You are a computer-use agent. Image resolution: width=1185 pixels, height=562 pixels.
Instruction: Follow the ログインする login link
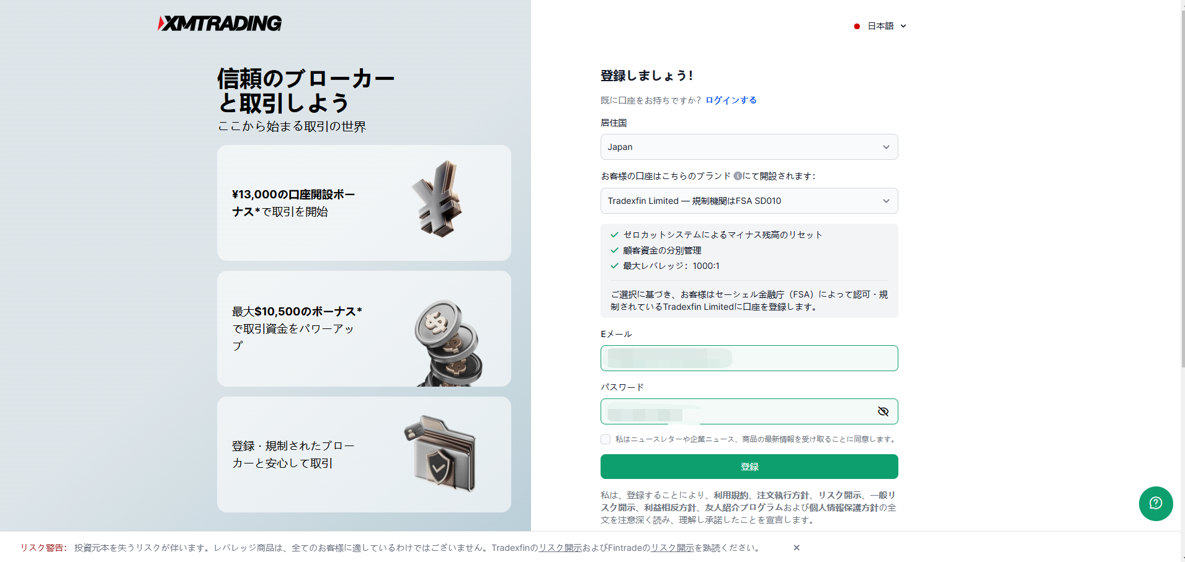tap(731, 100)
